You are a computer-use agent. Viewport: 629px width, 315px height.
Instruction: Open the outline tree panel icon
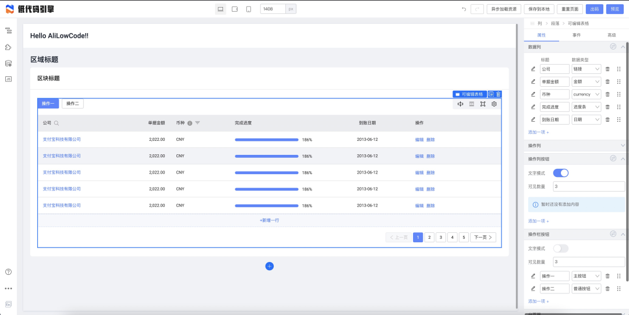(8, 30)
